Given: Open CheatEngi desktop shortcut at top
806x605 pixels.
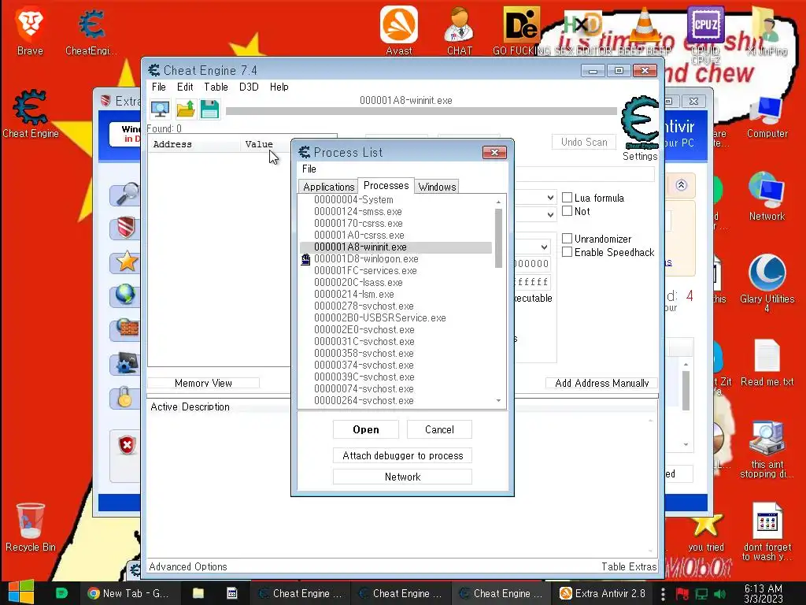Looking at the screenshot, I should point(91,32).
